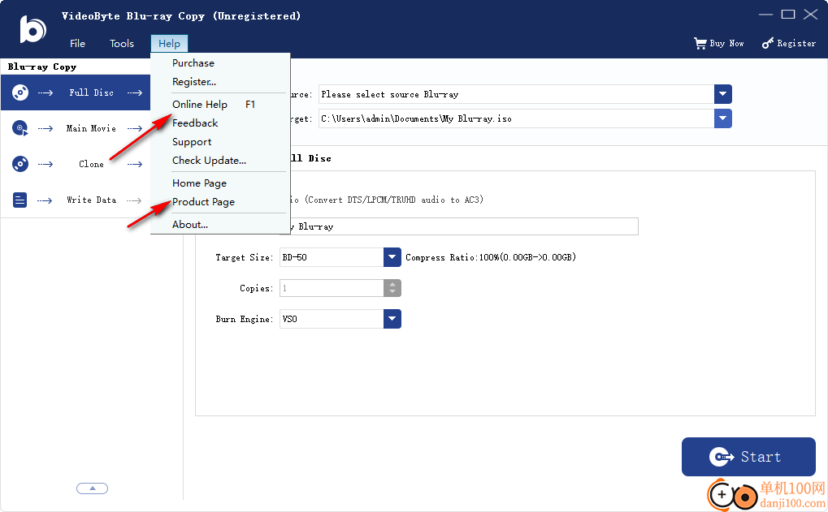Click the Register link in header
This screenshot has height=512, width=828.
tap(789, 43)
